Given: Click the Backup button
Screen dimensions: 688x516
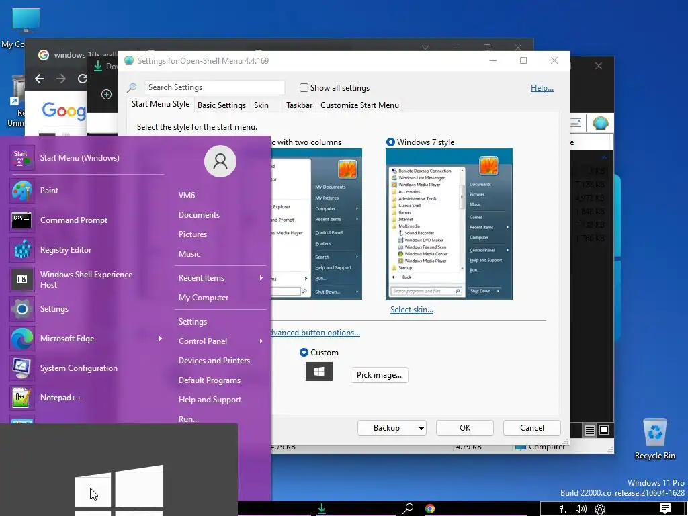Looking at the screenshot, I should point(386,428).
